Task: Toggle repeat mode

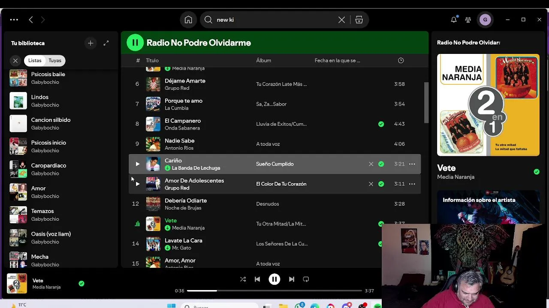Action: pyautogui.click(x=306, y=279)
